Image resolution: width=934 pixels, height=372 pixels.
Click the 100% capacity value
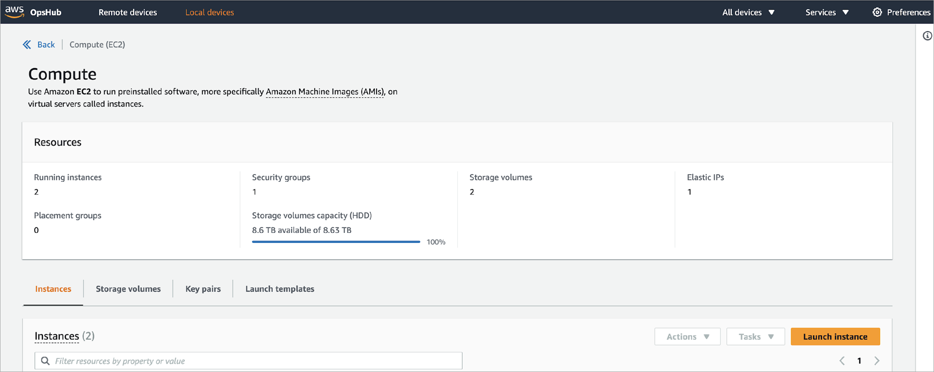(x=436, y=242)
